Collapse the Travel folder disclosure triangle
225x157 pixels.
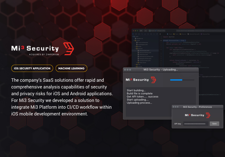click(134, 40)
